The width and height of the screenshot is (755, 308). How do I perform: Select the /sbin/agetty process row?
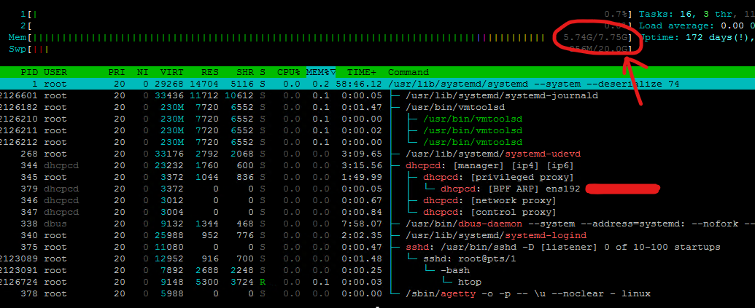coord(378,293)
